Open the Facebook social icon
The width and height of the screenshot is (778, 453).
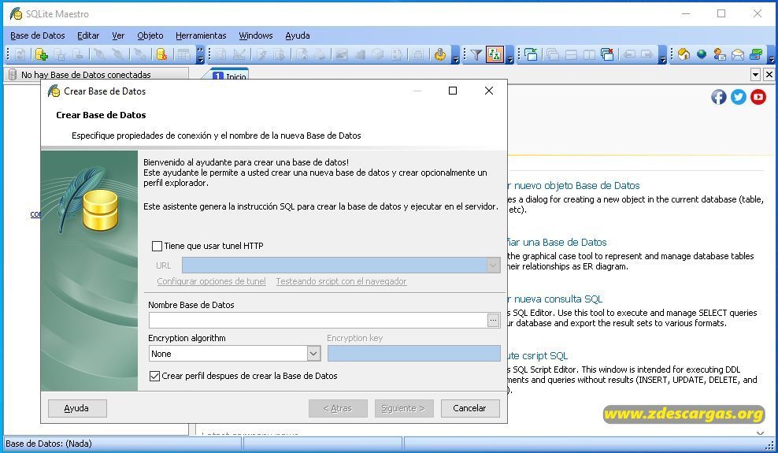coord(719,97)
